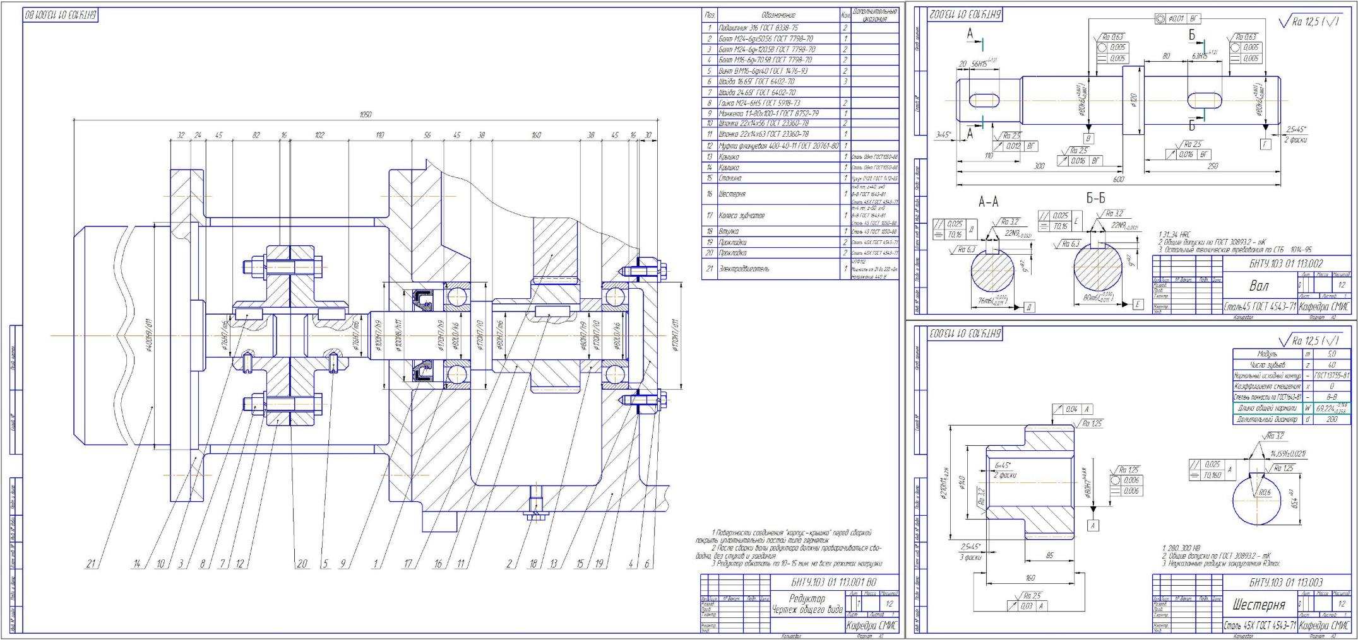Click 'Манжета 1.1-80х100-1 ГОСТ 8752-79' row
1358x640 pixels.
801,113
